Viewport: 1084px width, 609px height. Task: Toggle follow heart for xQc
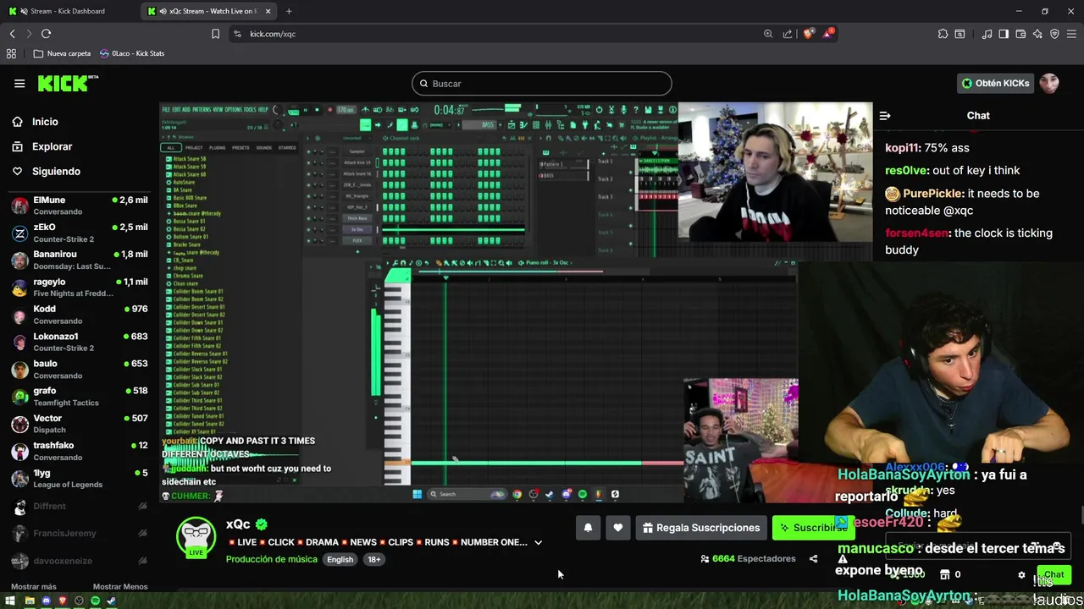coord(617,528)
